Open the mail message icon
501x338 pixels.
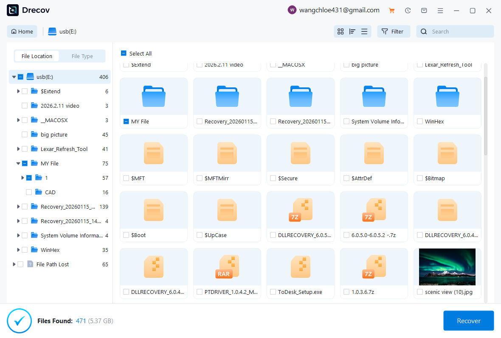(424, 11)
